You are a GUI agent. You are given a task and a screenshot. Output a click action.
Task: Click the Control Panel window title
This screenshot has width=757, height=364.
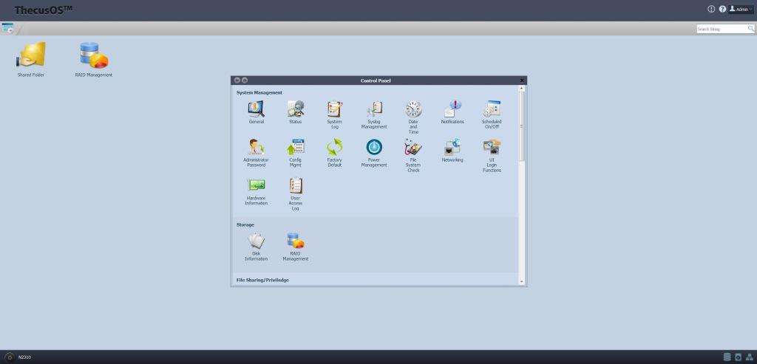(x=376, y=80)
